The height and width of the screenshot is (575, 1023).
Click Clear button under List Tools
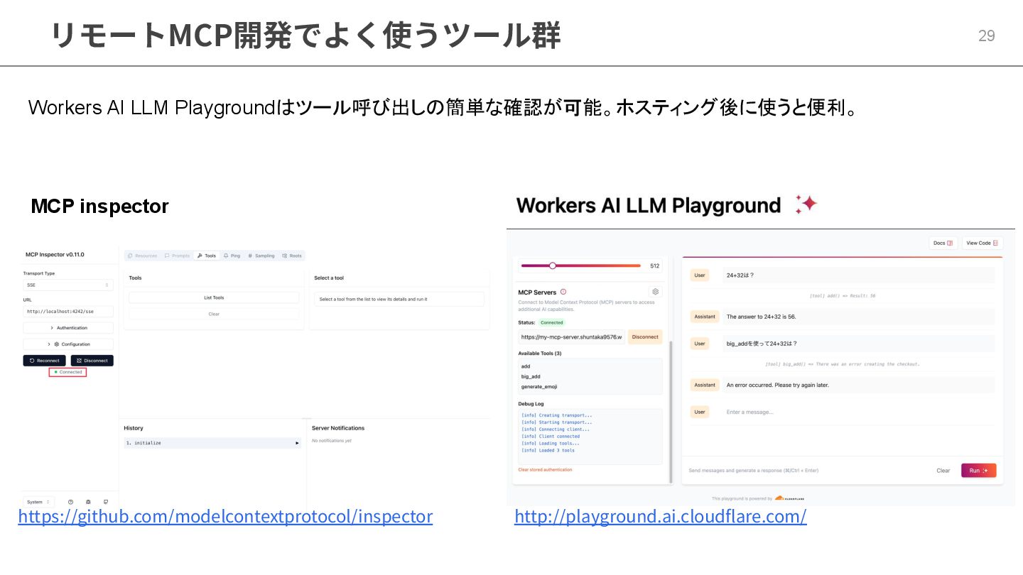click(x=214, y=314)
